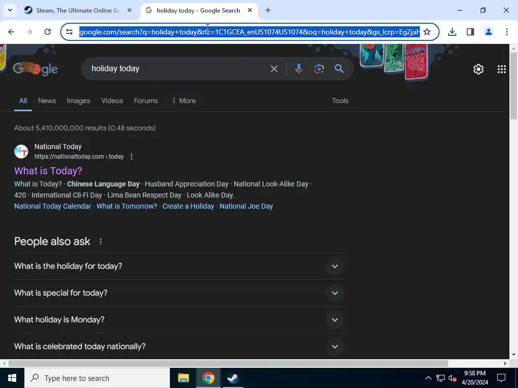
Task: Open the More search filters menu
Action: (184, 101)
